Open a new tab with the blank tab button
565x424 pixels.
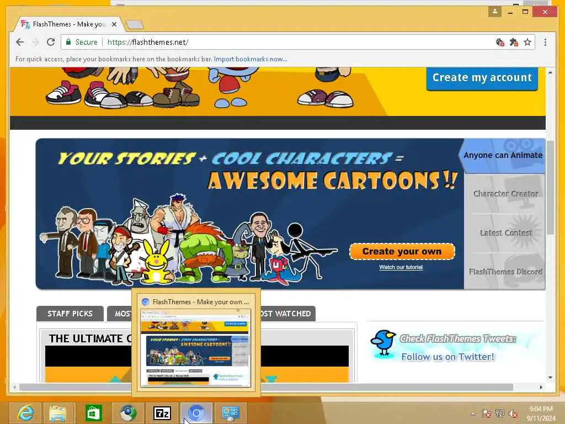(135, 24)
